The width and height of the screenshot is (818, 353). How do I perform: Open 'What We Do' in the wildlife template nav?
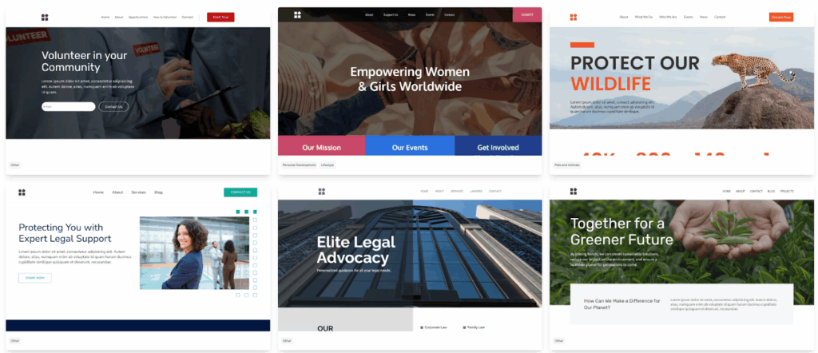[x=643, y=18]
